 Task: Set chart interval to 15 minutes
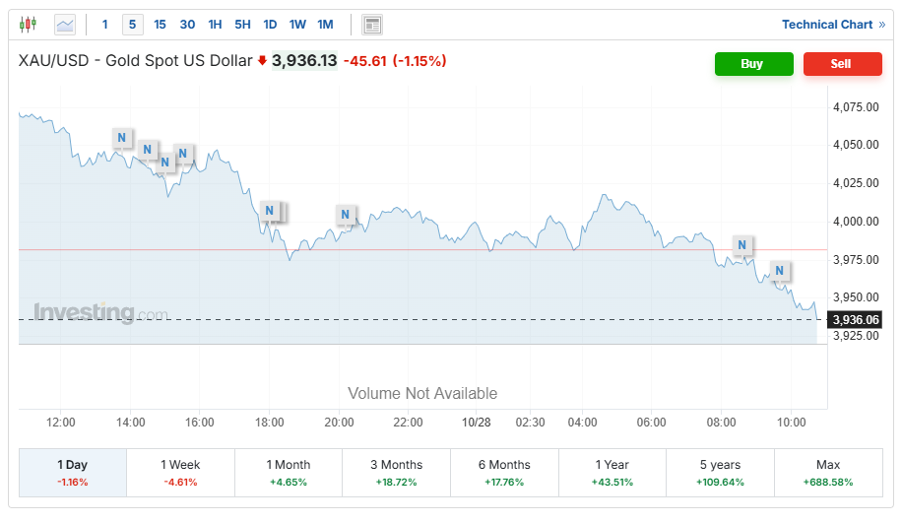pos(161,25)
